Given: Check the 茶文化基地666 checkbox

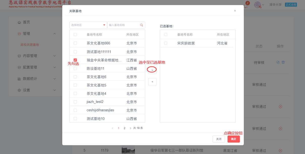Looking at the screenshot, I should 75,43.
